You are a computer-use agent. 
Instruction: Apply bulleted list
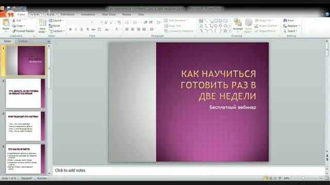pyautogui.click(x=128, y=22)
